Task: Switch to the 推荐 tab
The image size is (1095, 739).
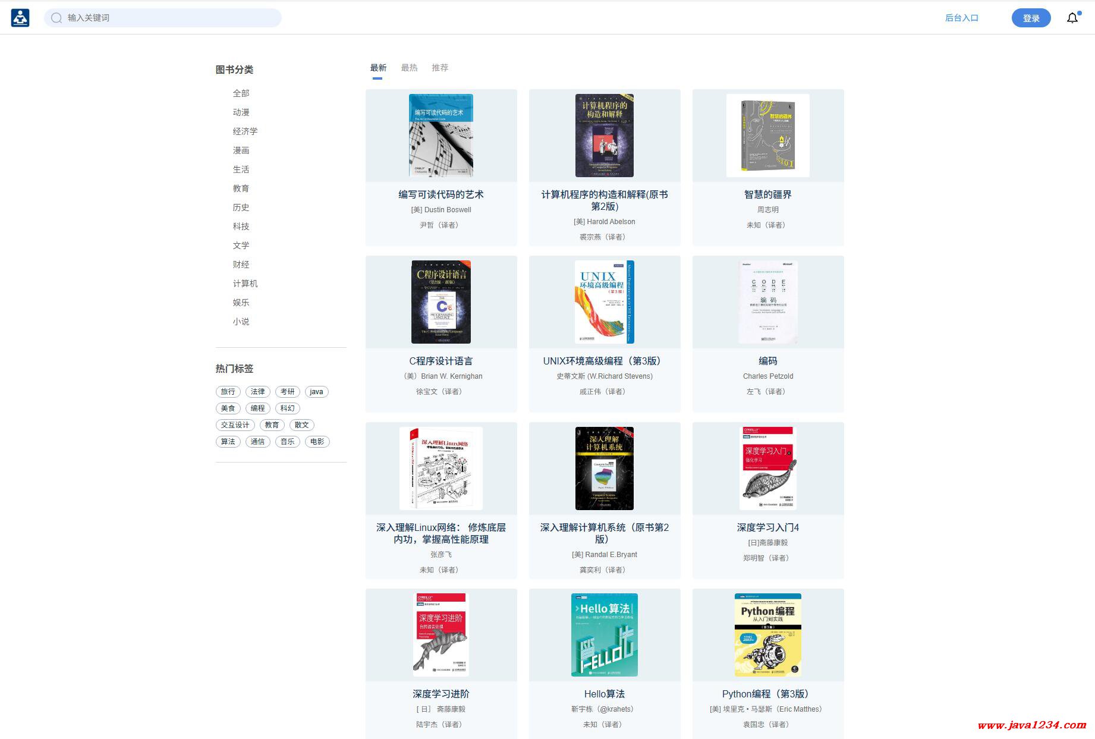Action: 440,68
